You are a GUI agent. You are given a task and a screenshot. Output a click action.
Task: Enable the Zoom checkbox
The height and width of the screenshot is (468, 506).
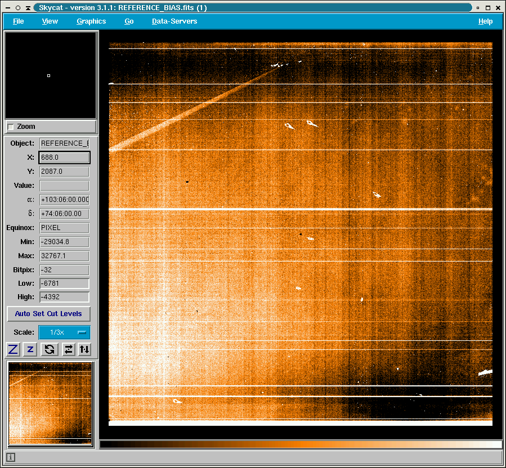pos(11,127)
